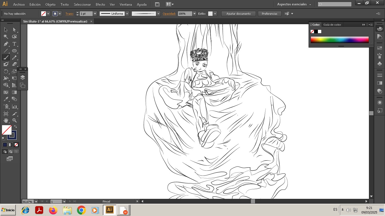Expand stroke weight 1 pt dropdown
The height and width of the screenshot is (216, 385).
point(95,13)
